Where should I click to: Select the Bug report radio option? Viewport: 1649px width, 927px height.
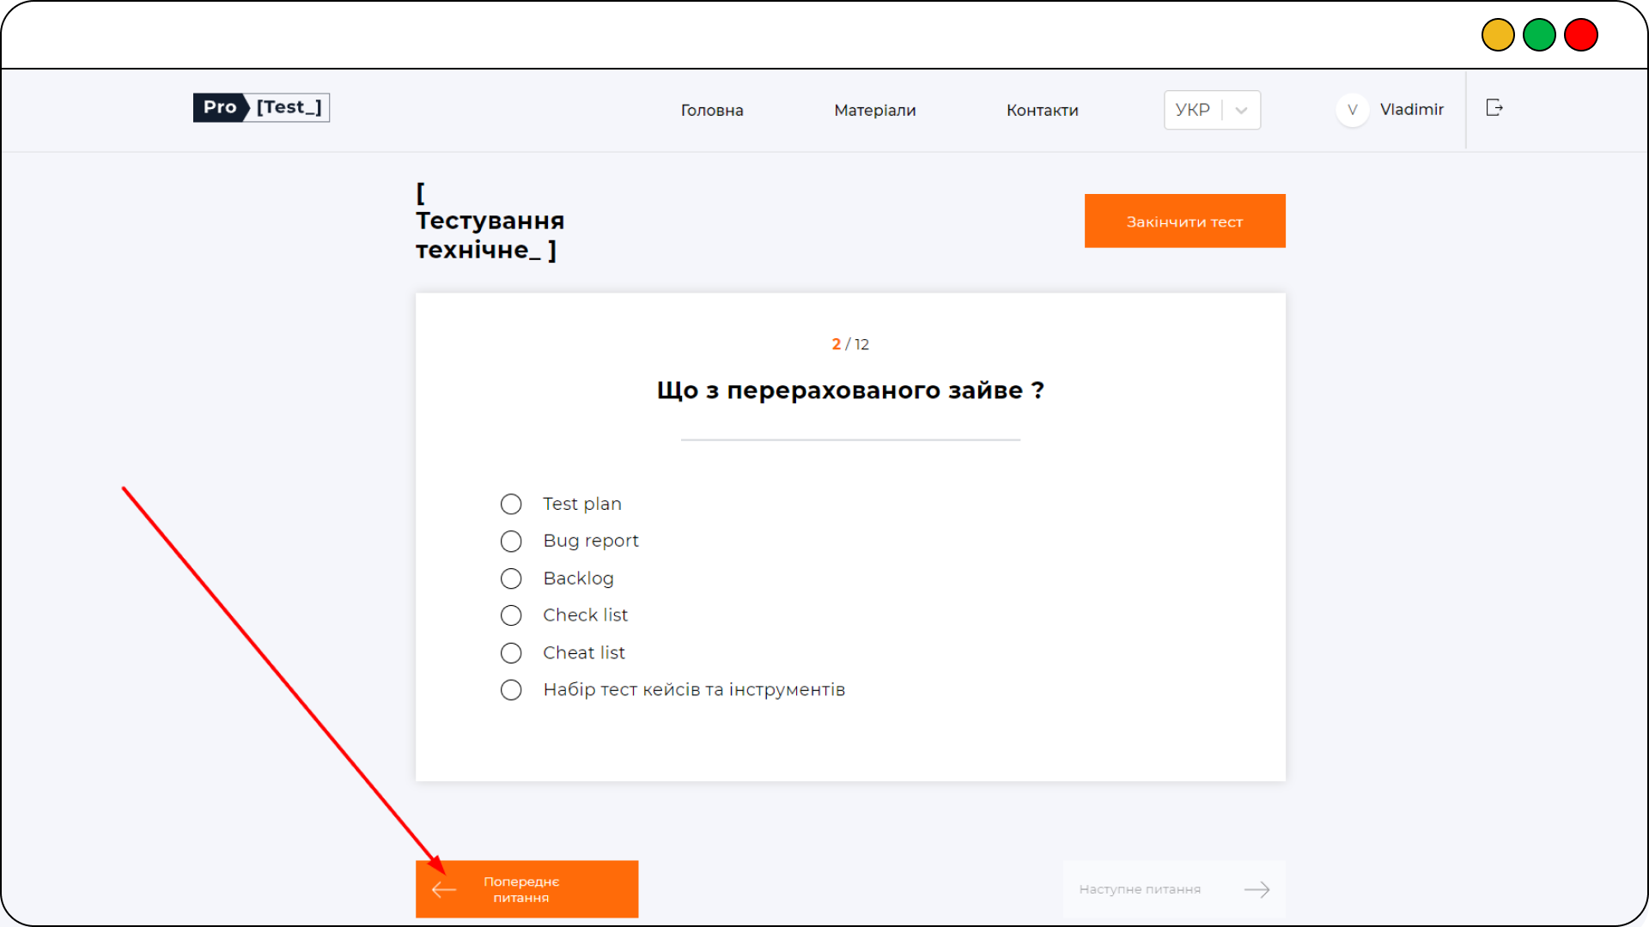tap(511, 542)
